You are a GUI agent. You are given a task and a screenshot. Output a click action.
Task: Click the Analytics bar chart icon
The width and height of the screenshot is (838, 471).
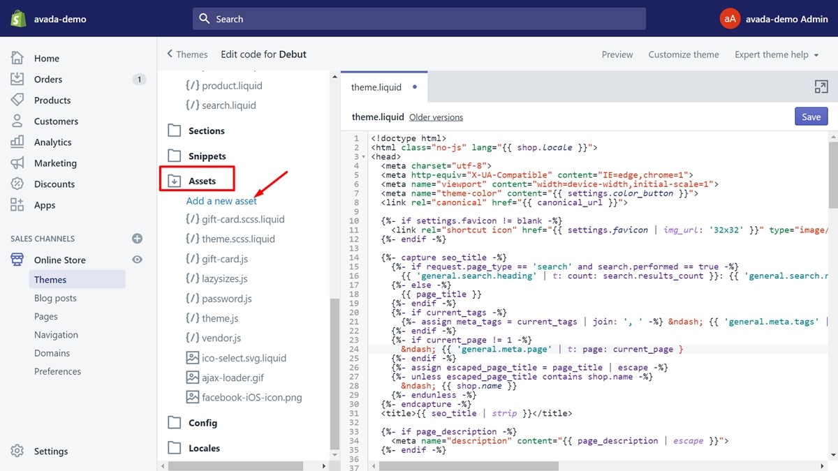coord(17,142)
